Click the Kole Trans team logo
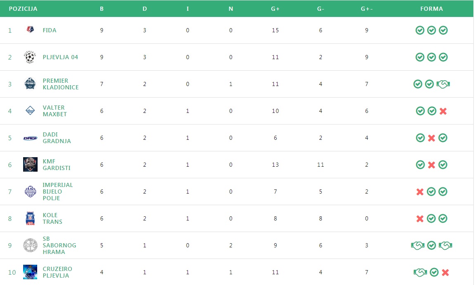The width and height of the screenshot is (475, 285). tap(30, 218)
